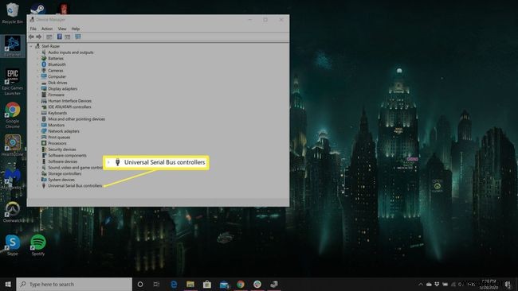Select Human Interface Devices
Viewport: 518px width, 291px height.
point(69,101)
